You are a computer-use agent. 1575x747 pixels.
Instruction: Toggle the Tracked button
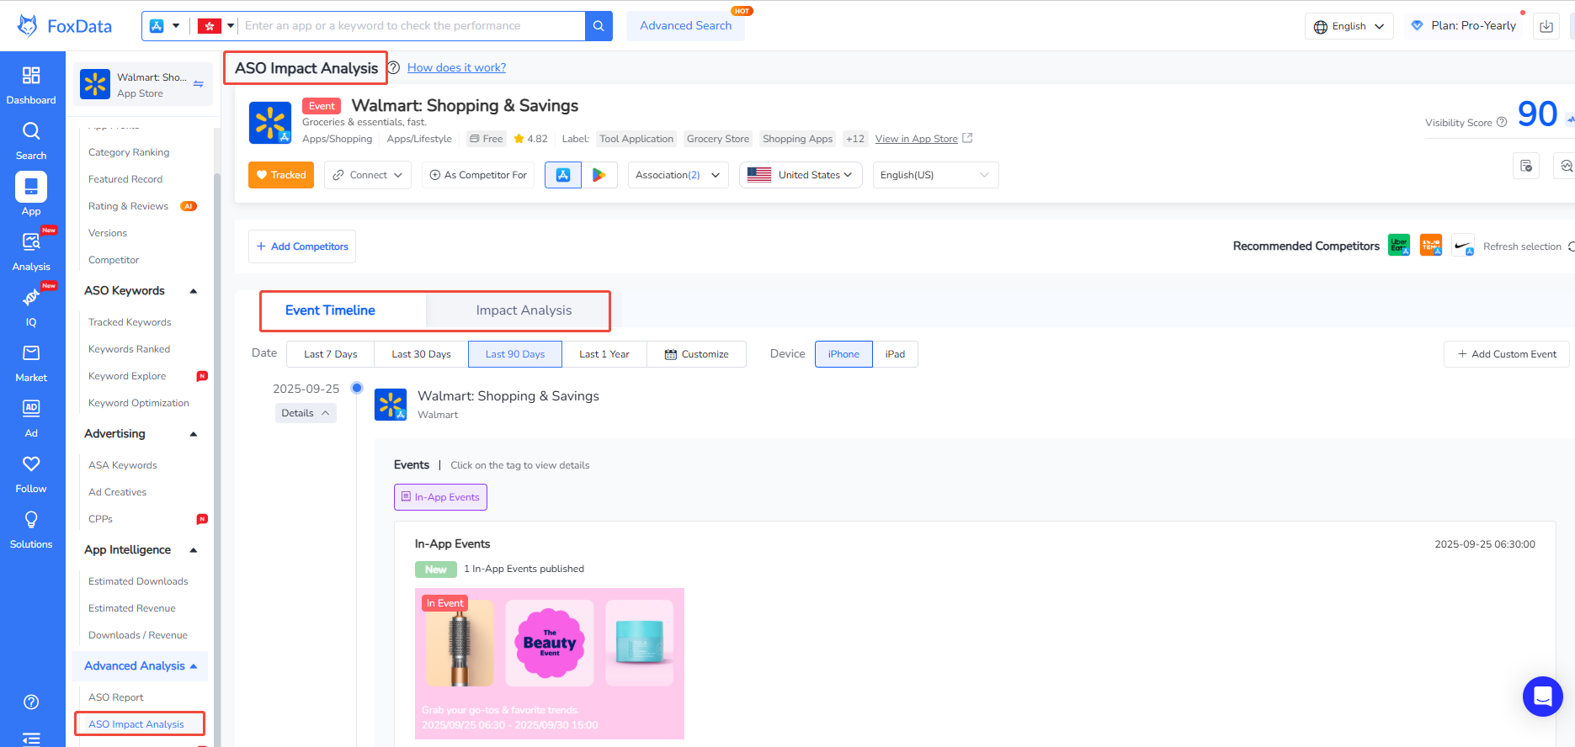281,175
